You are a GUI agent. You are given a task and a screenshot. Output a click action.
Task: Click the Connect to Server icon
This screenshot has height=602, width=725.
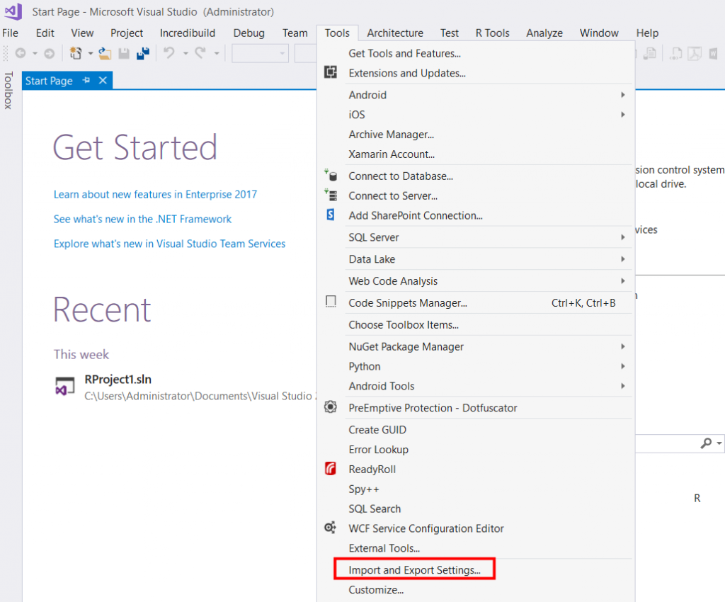[x=331, y=195]
